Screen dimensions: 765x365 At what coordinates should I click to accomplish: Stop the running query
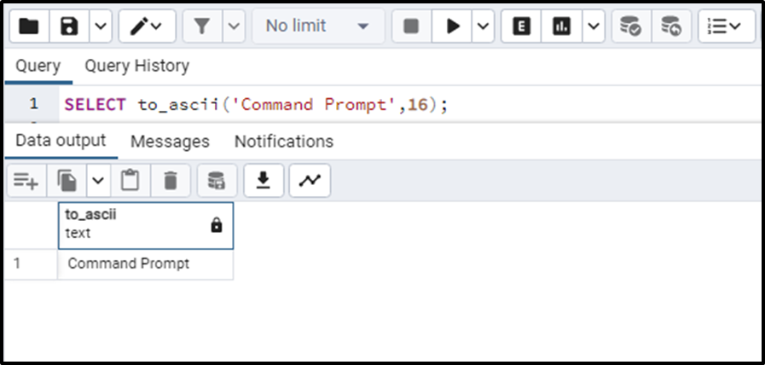coord(411,26)
